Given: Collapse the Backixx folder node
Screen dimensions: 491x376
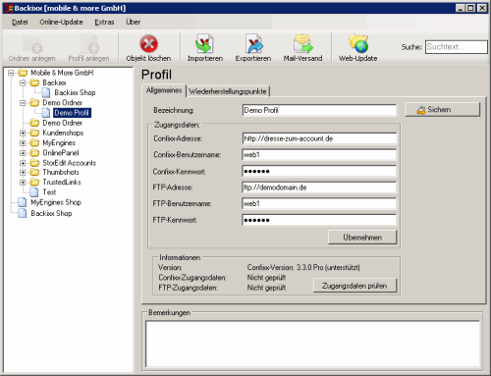Looking at the screenshot, I should point(23,82).
